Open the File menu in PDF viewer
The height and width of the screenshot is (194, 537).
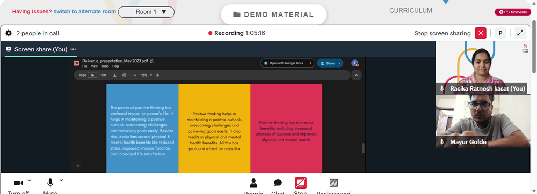point(84,66)
